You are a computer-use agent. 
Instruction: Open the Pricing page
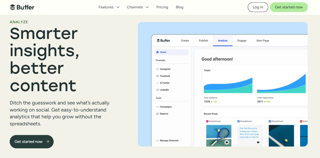(162, 7)
